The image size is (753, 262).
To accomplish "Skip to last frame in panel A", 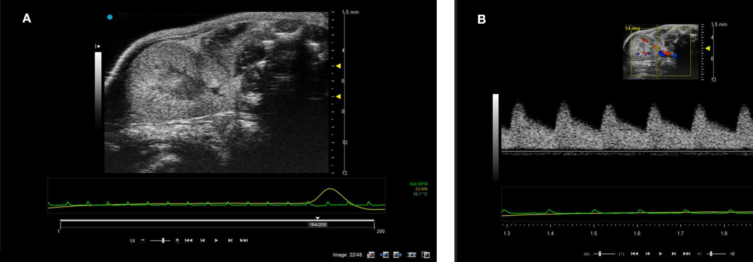I will point(244,241).
